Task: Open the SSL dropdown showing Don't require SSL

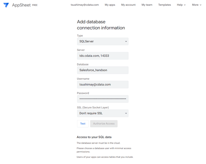Action: coord(103,113)
